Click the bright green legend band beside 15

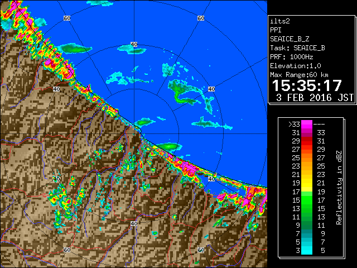[306, 200]
